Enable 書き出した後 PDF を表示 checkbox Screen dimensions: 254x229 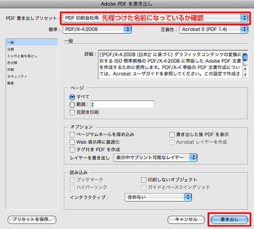(172, 134)
